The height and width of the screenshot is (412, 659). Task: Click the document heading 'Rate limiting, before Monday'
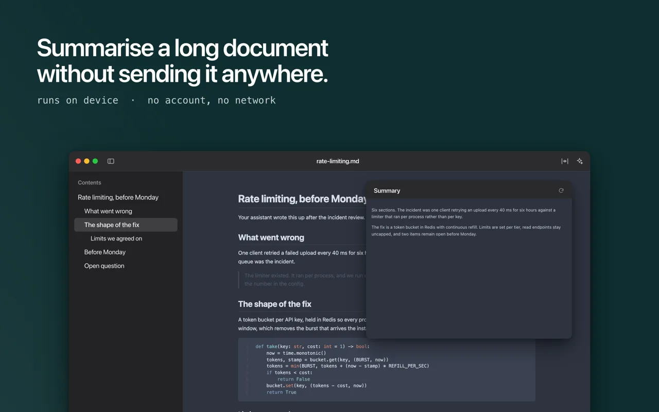(x=302, y=199)
